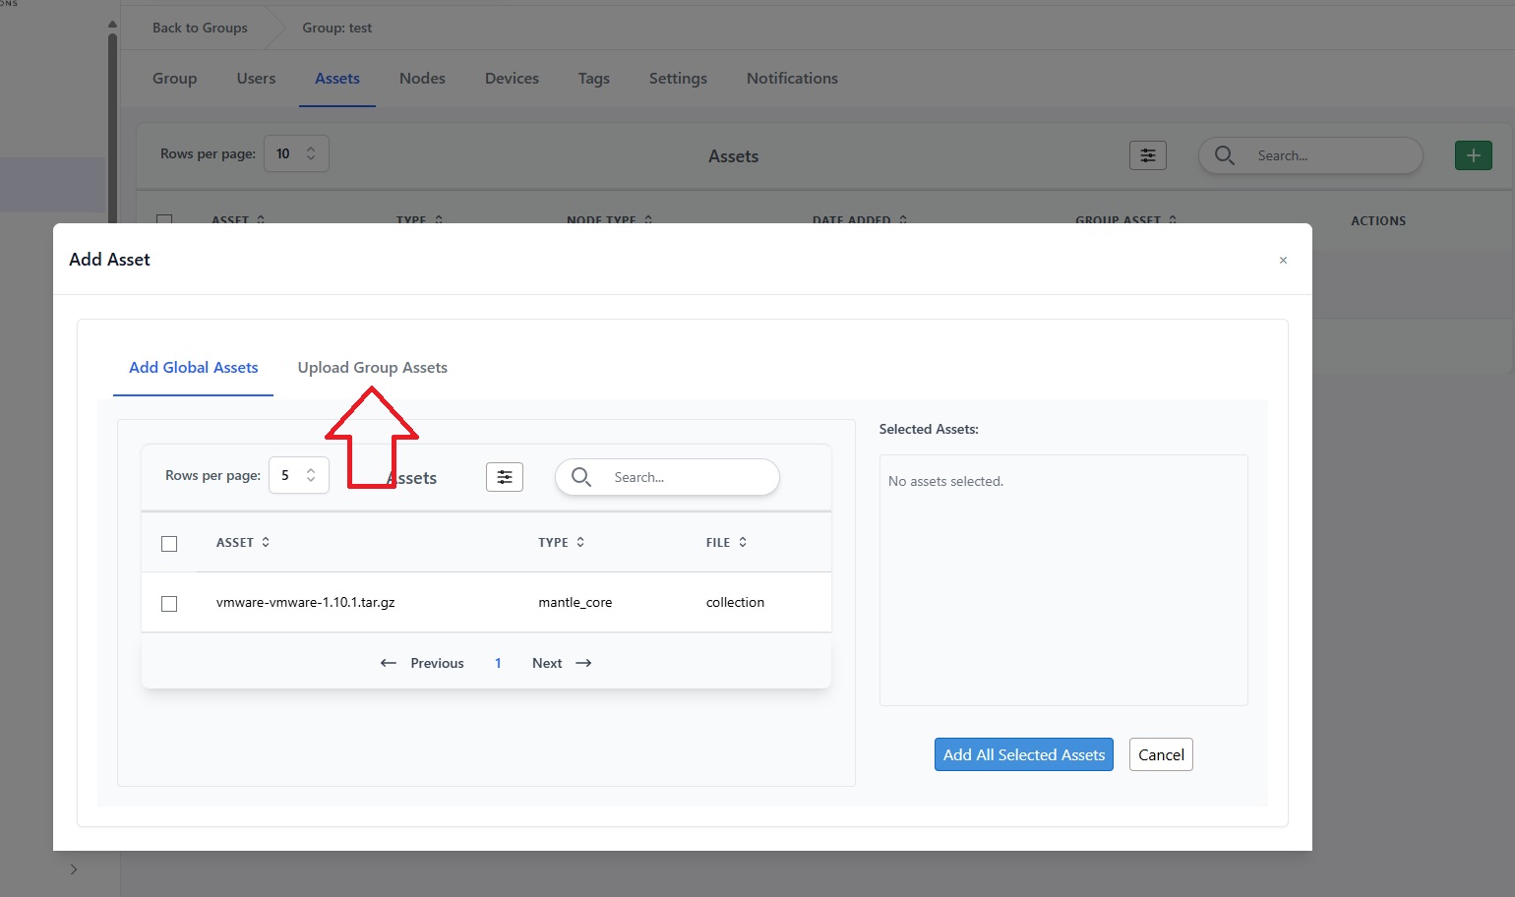Sort dialog table by ASSET column
Image resolution: width=1515 pixels, height=897 pixels.
point(243,543)
